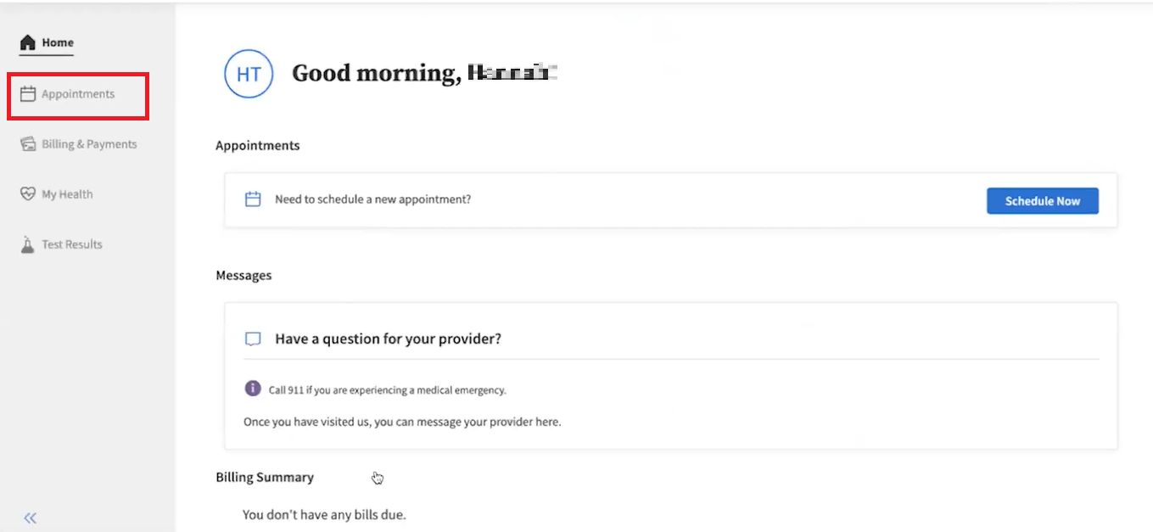This screenshot has width=1153, height=532.
Task: Click the HT profile avatar circle
Action: click(x=249, y=74)
